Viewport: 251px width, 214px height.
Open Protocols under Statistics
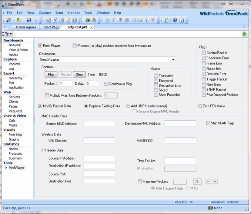click(15, 154)
